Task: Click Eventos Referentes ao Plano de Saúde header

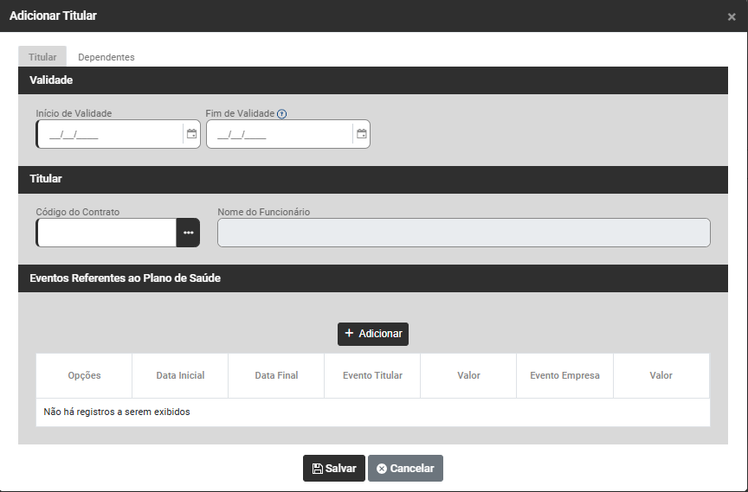Action: [x=373, y=278]
